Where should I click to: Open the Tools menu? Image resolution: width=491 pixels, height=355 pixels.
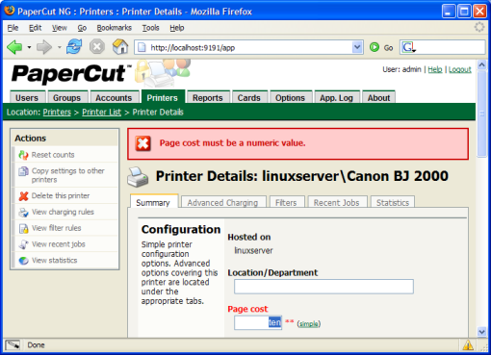[151, 28]
